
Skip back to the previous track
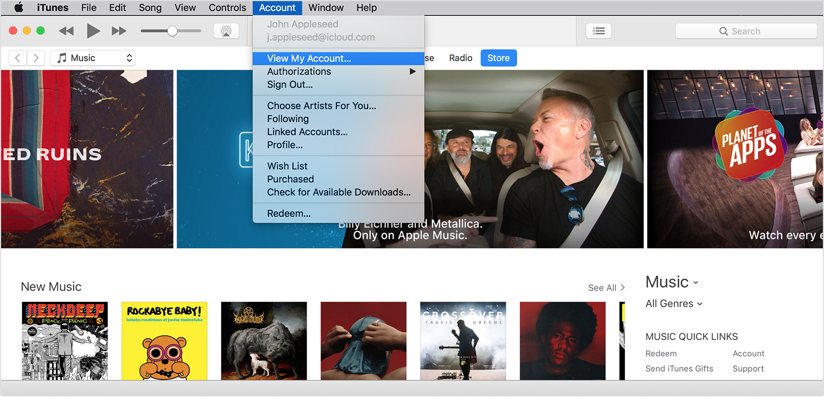click(67, 31)
